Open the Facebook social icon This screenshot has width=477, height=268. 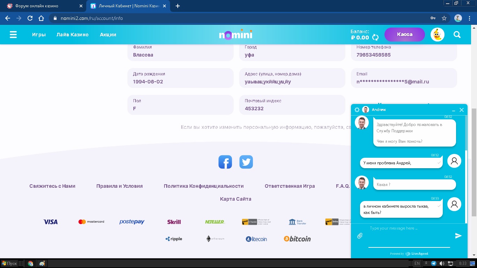point(225,162)
